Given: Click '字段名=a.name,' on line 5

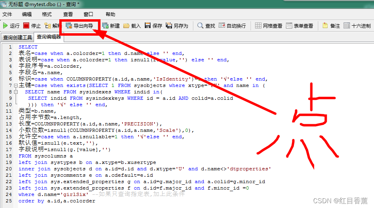Looking at the screenshot, I should point(40,73).
